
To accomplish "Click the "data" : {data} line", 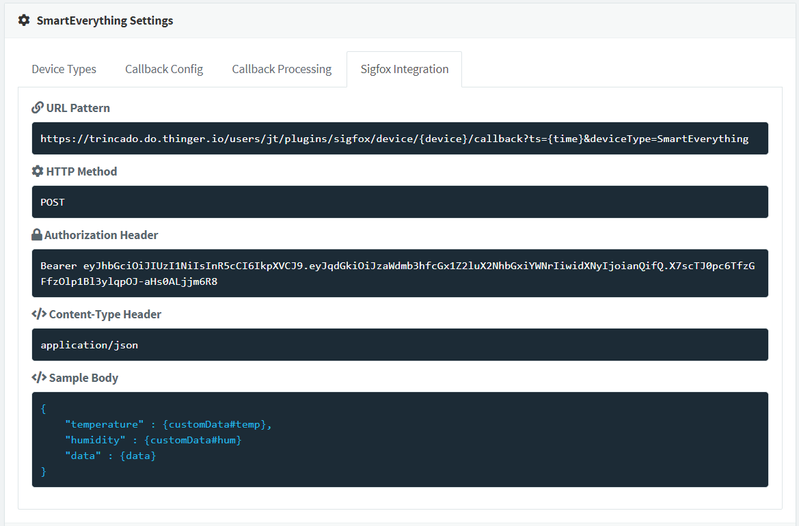I will point(110,456).
